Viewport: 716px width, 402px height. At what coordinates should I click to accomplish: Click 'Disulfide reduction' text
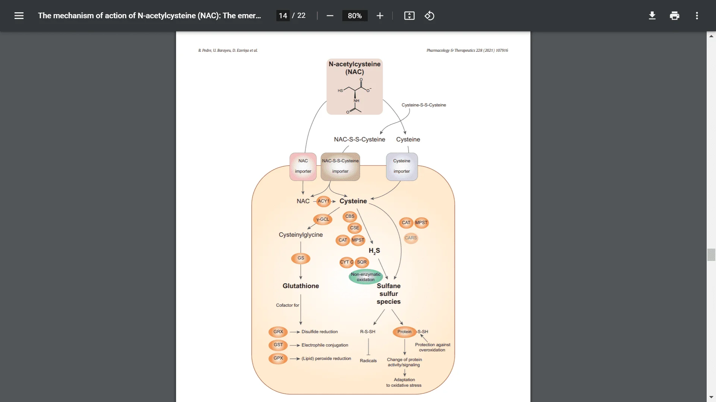[320, 332]
